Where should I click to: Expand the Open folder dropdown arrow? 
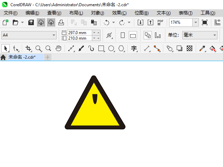[x=22, y=22]
